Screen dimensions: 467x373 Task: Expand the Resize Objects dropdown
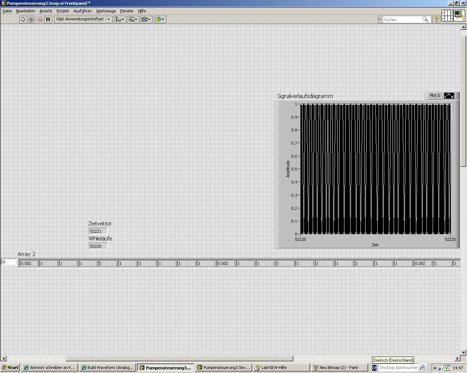coord(146,19)
